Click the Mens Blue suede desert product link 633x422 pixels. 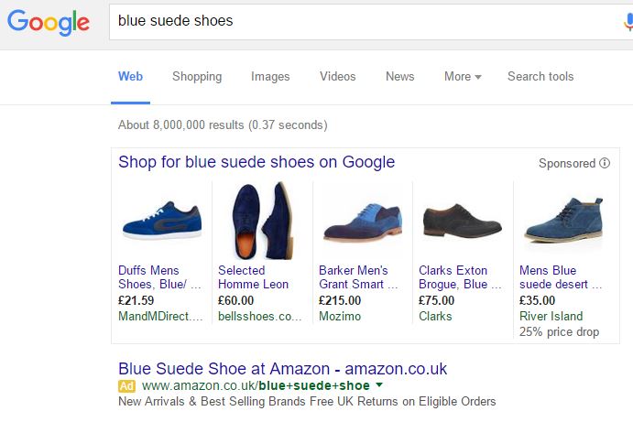(x=561, y=277)
